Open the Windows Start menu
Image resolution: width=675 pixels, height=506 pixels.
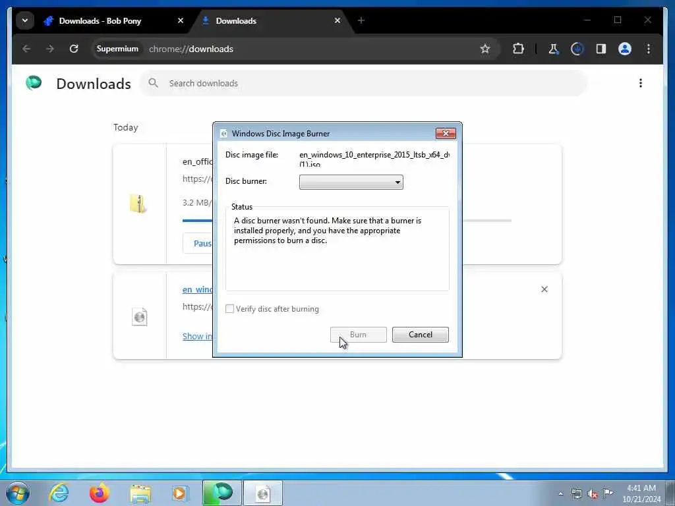[18, 493]
